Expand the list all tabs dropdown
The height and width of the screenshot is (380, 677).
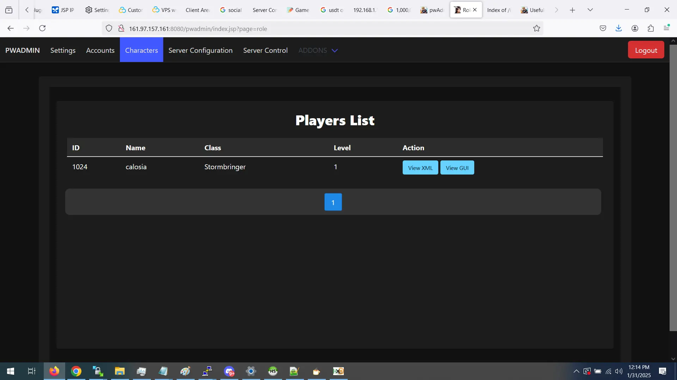click(x=590, y=10)
